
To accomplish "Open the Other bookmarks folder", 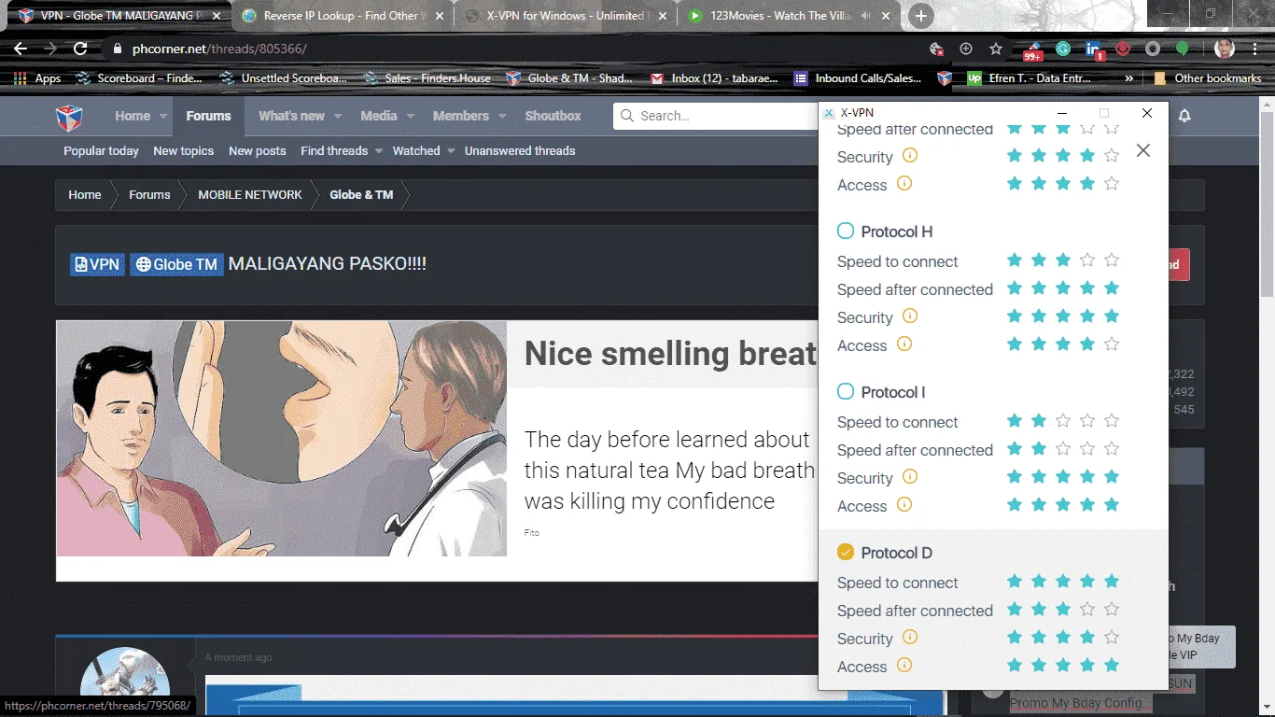I will pyautogui.click(x=1208, y=78).
